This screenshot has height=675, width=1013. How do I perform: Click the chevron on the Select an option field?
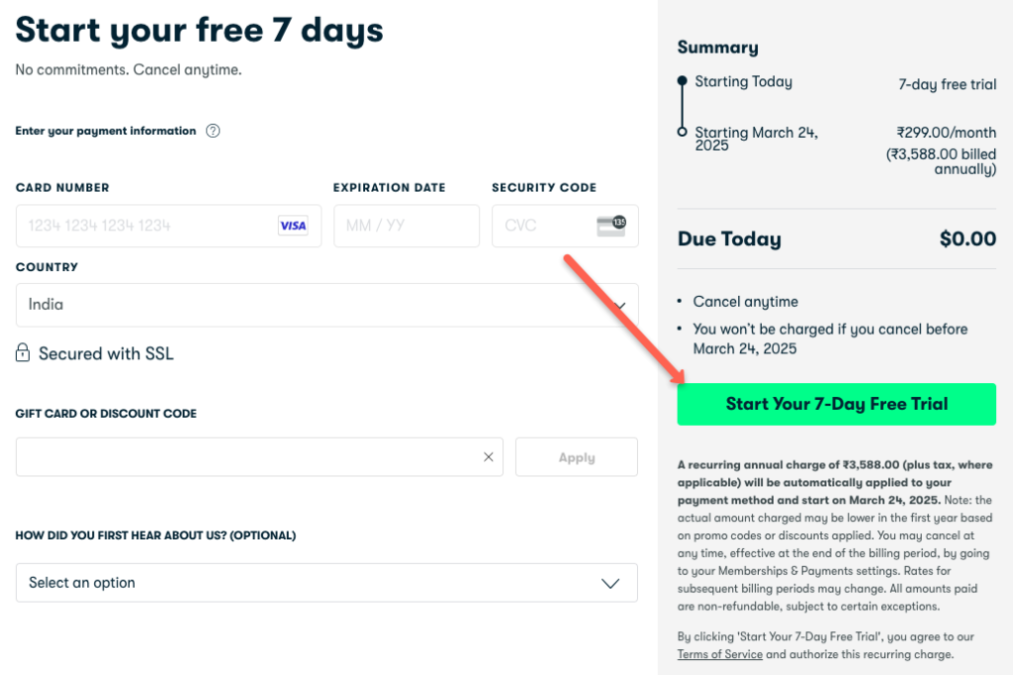pyautogui.click(x=611, y=582)
